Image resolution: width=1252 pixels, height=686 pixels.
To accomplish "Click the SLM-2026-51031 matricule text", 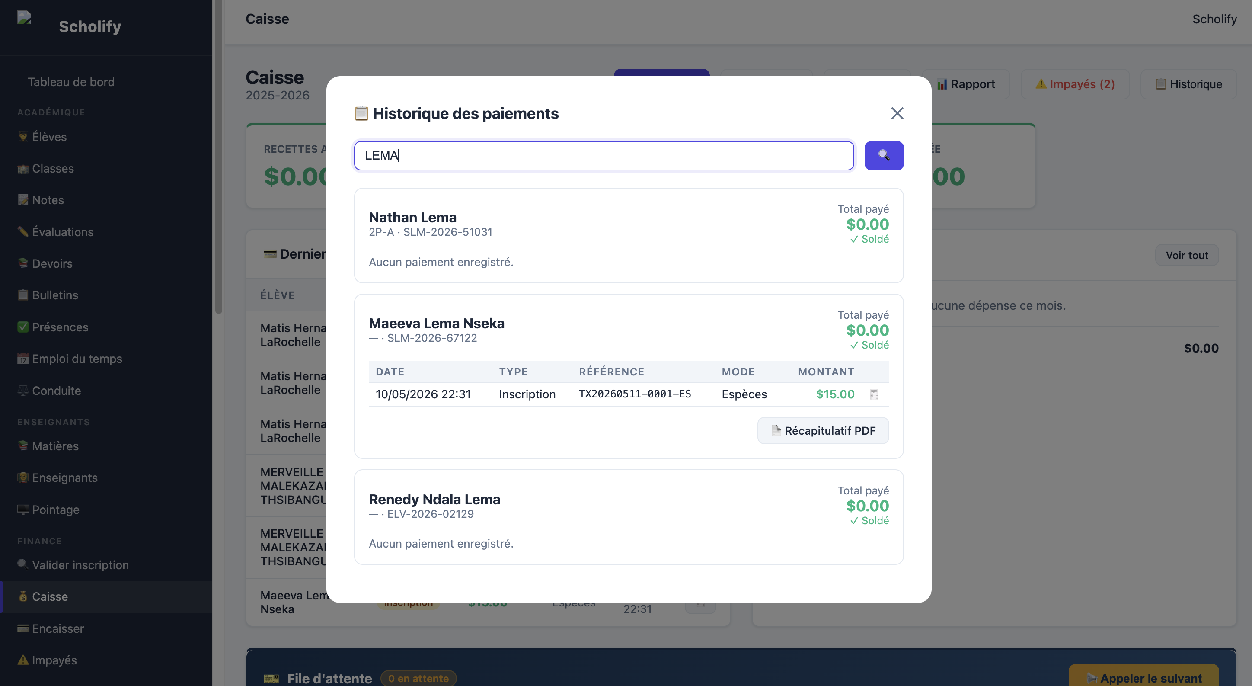I will 447,232.
